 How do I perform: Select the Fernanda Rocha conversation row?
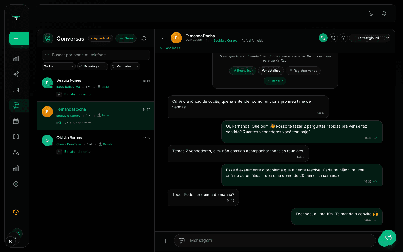pos(96,116)
